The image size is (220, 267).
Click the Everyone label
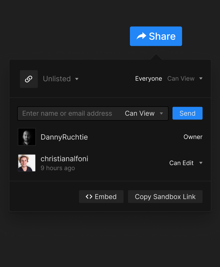point(148,79)
